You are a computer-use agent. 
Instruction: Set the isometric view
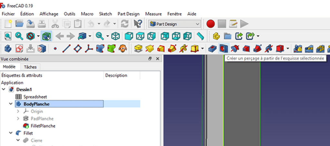[x=116, y=36]
